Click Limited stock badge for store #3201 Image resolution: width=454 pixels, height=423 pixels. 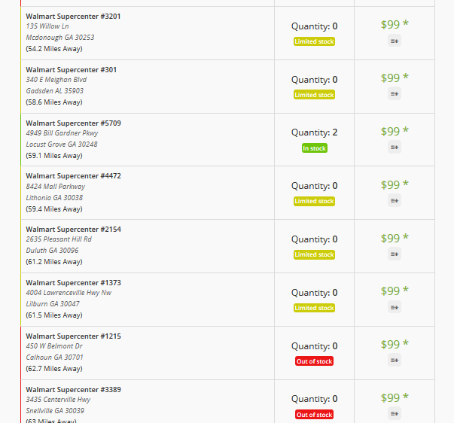(314, 41)
